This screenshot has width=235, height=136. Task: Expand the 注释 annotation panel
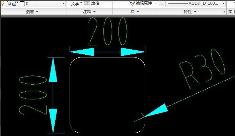click(x=89, y=11)
